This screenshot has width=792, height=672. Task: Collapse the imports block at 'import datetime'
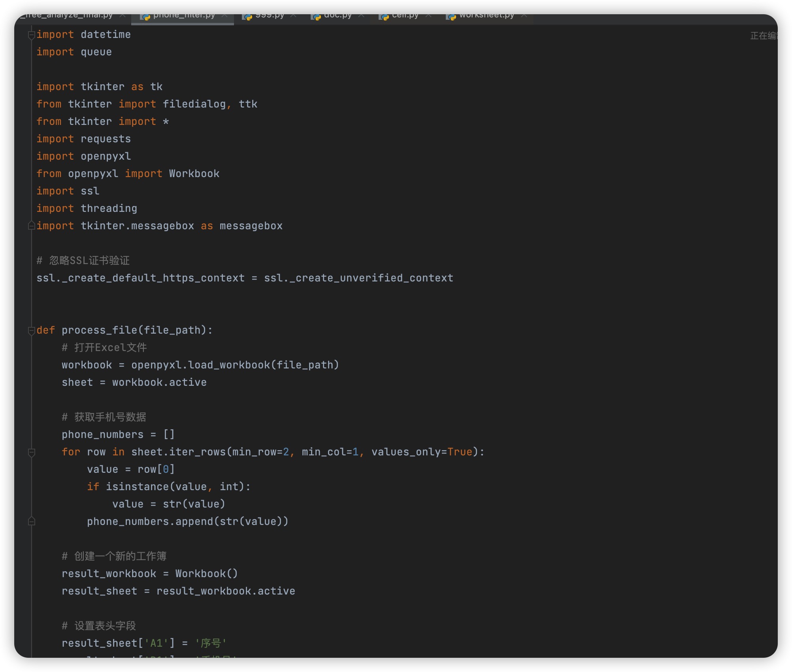click(x=32, y=35)
